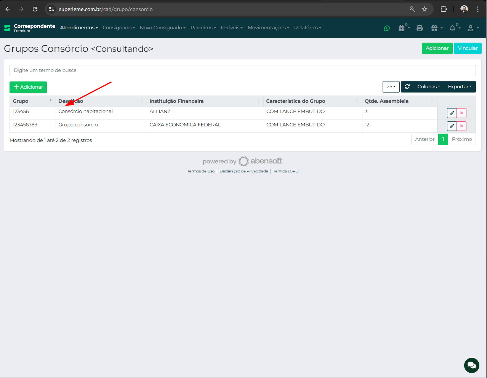Open the Relatórios menu
Viewport: 487px width, 378px height.
(x=308, y=28)
